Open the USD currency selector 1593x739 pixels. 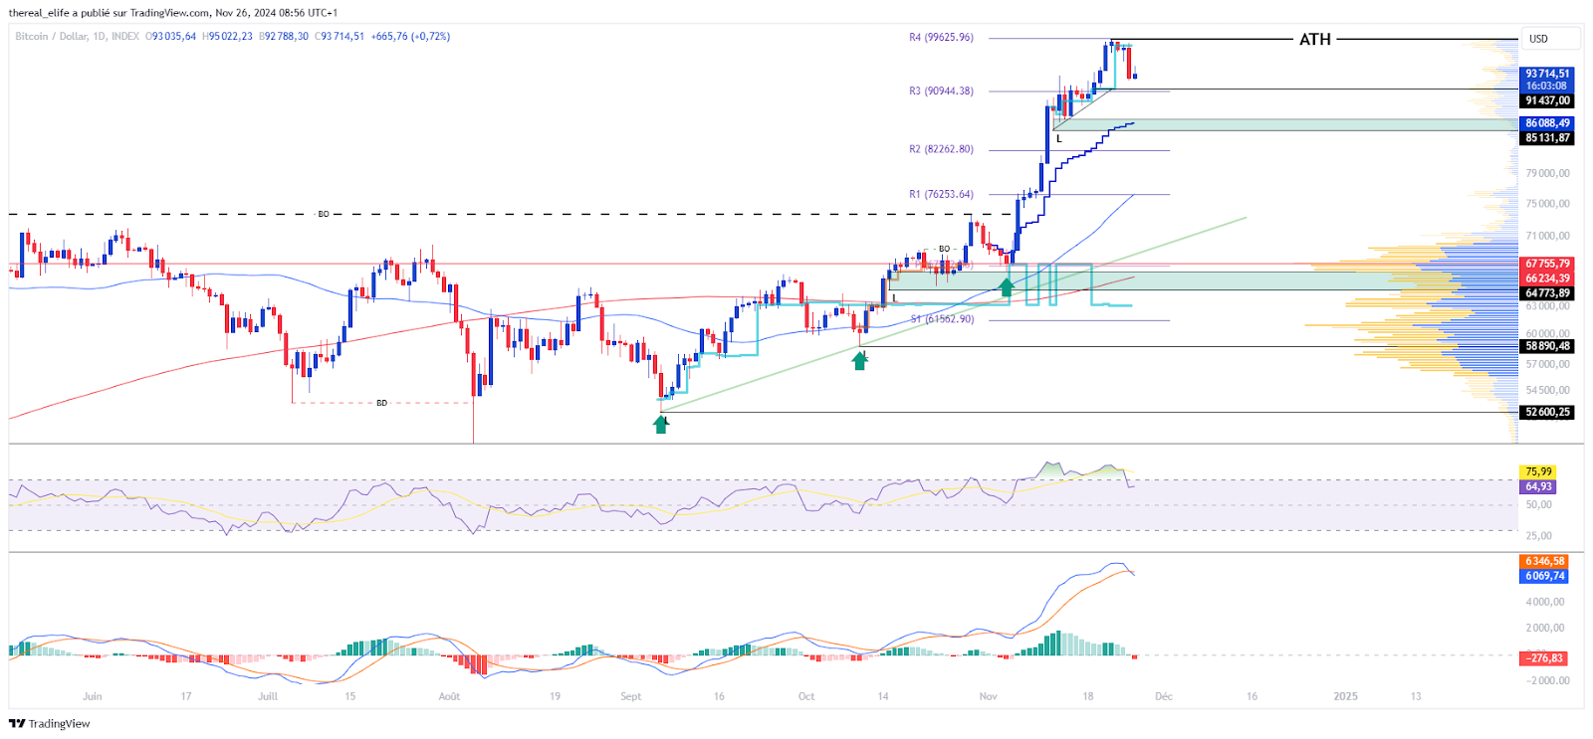pyautogui.click(x=1551, y=39)
